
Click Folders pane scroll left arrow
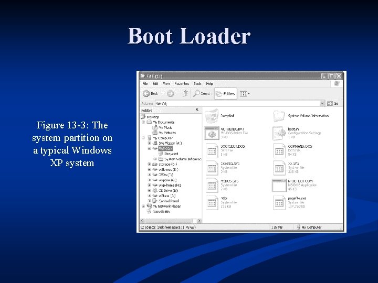[142, 221]
